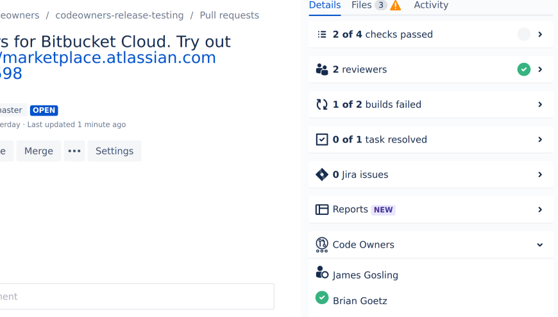Expand the checks passed row chevron

(x=540, y=35)
